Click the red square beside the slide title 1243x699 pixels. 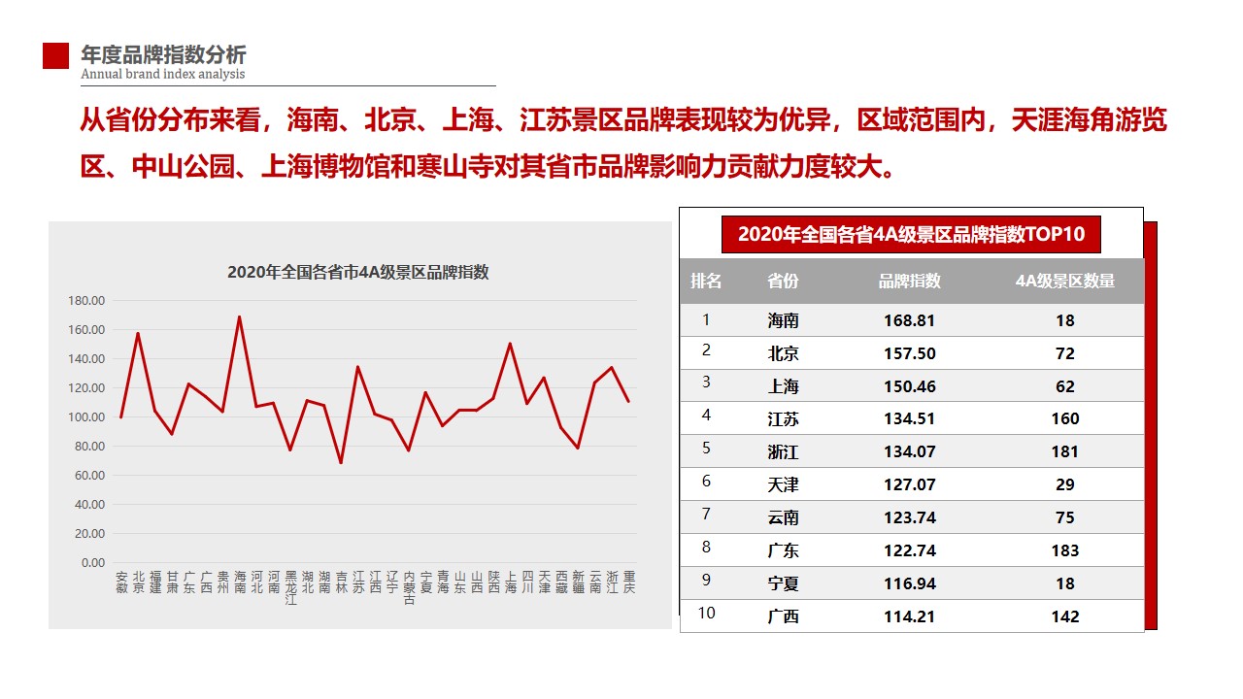point(55,56)
